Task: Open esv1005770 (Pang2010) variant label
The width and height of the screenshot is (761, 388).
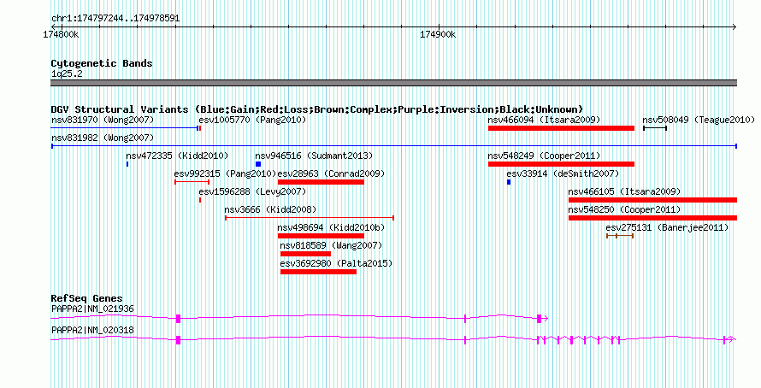Action: (x=252, y=120)
